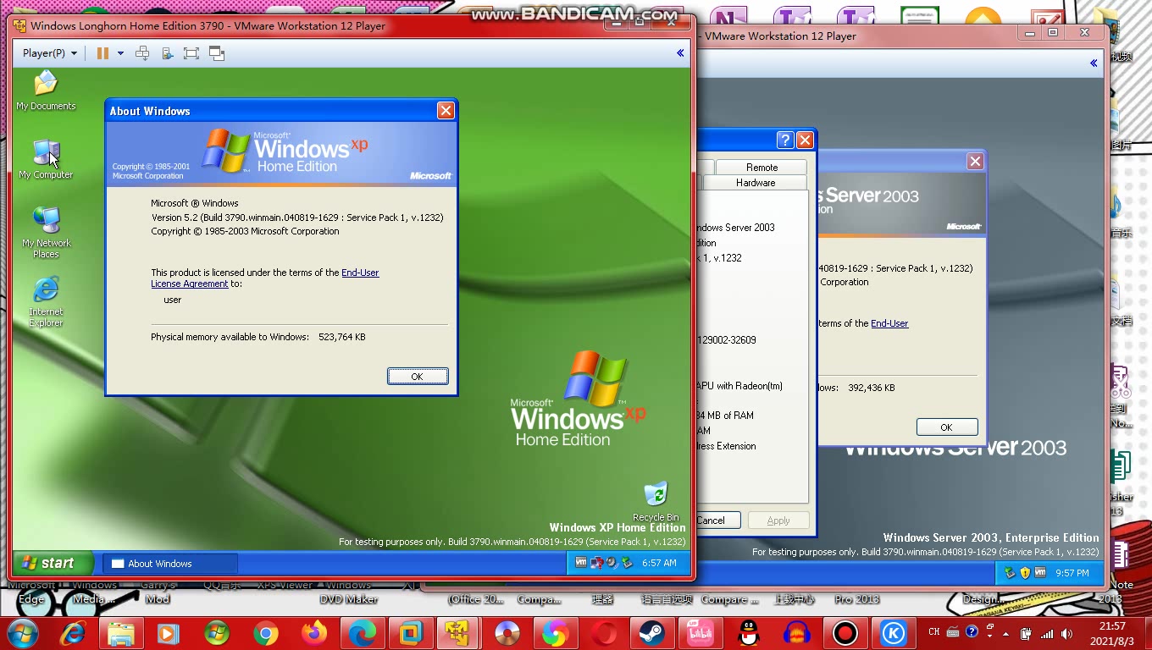Click OK in the About Windows dialog
The width and height of the screenshot is (1152, 650).
[x=418, y=376]
